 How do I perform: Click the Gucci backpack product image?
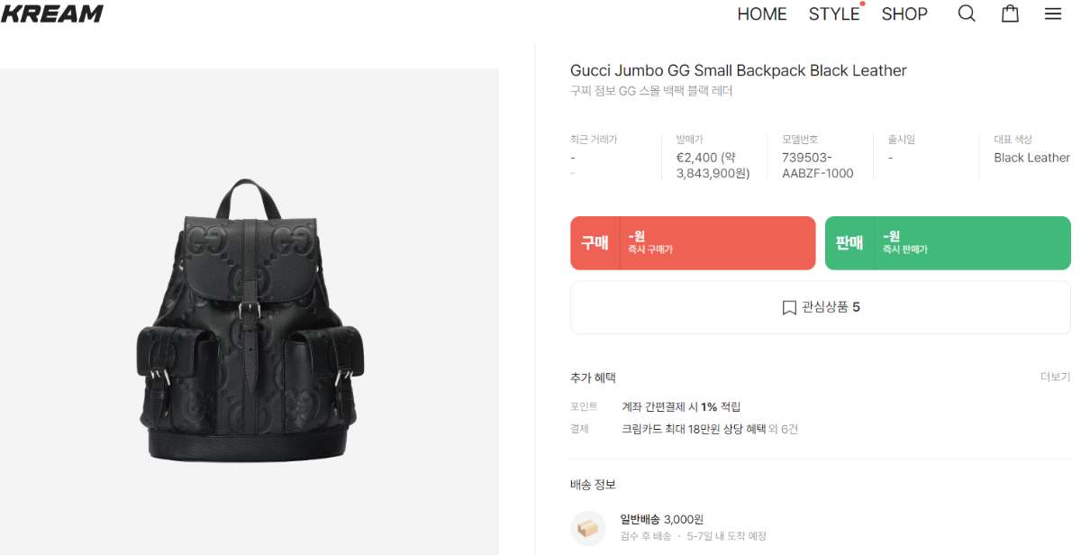250,320
